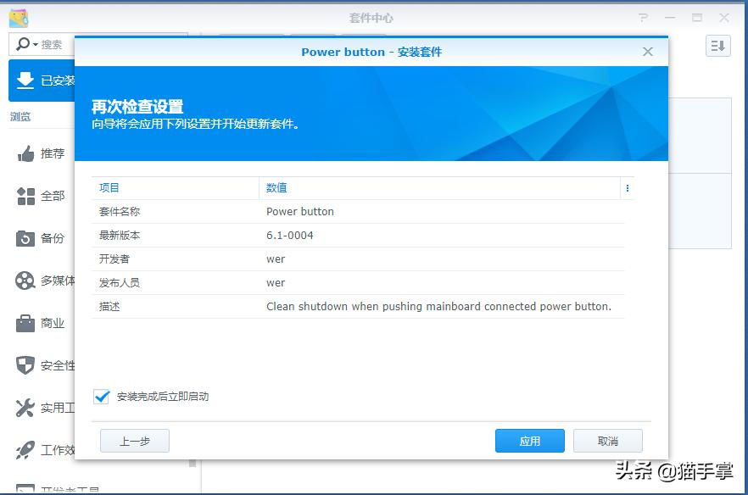The width and height of the screenshot is (748, 495).
Task: Uncheck 安装完成后立即启动 option
Action: tap(101, 396)
